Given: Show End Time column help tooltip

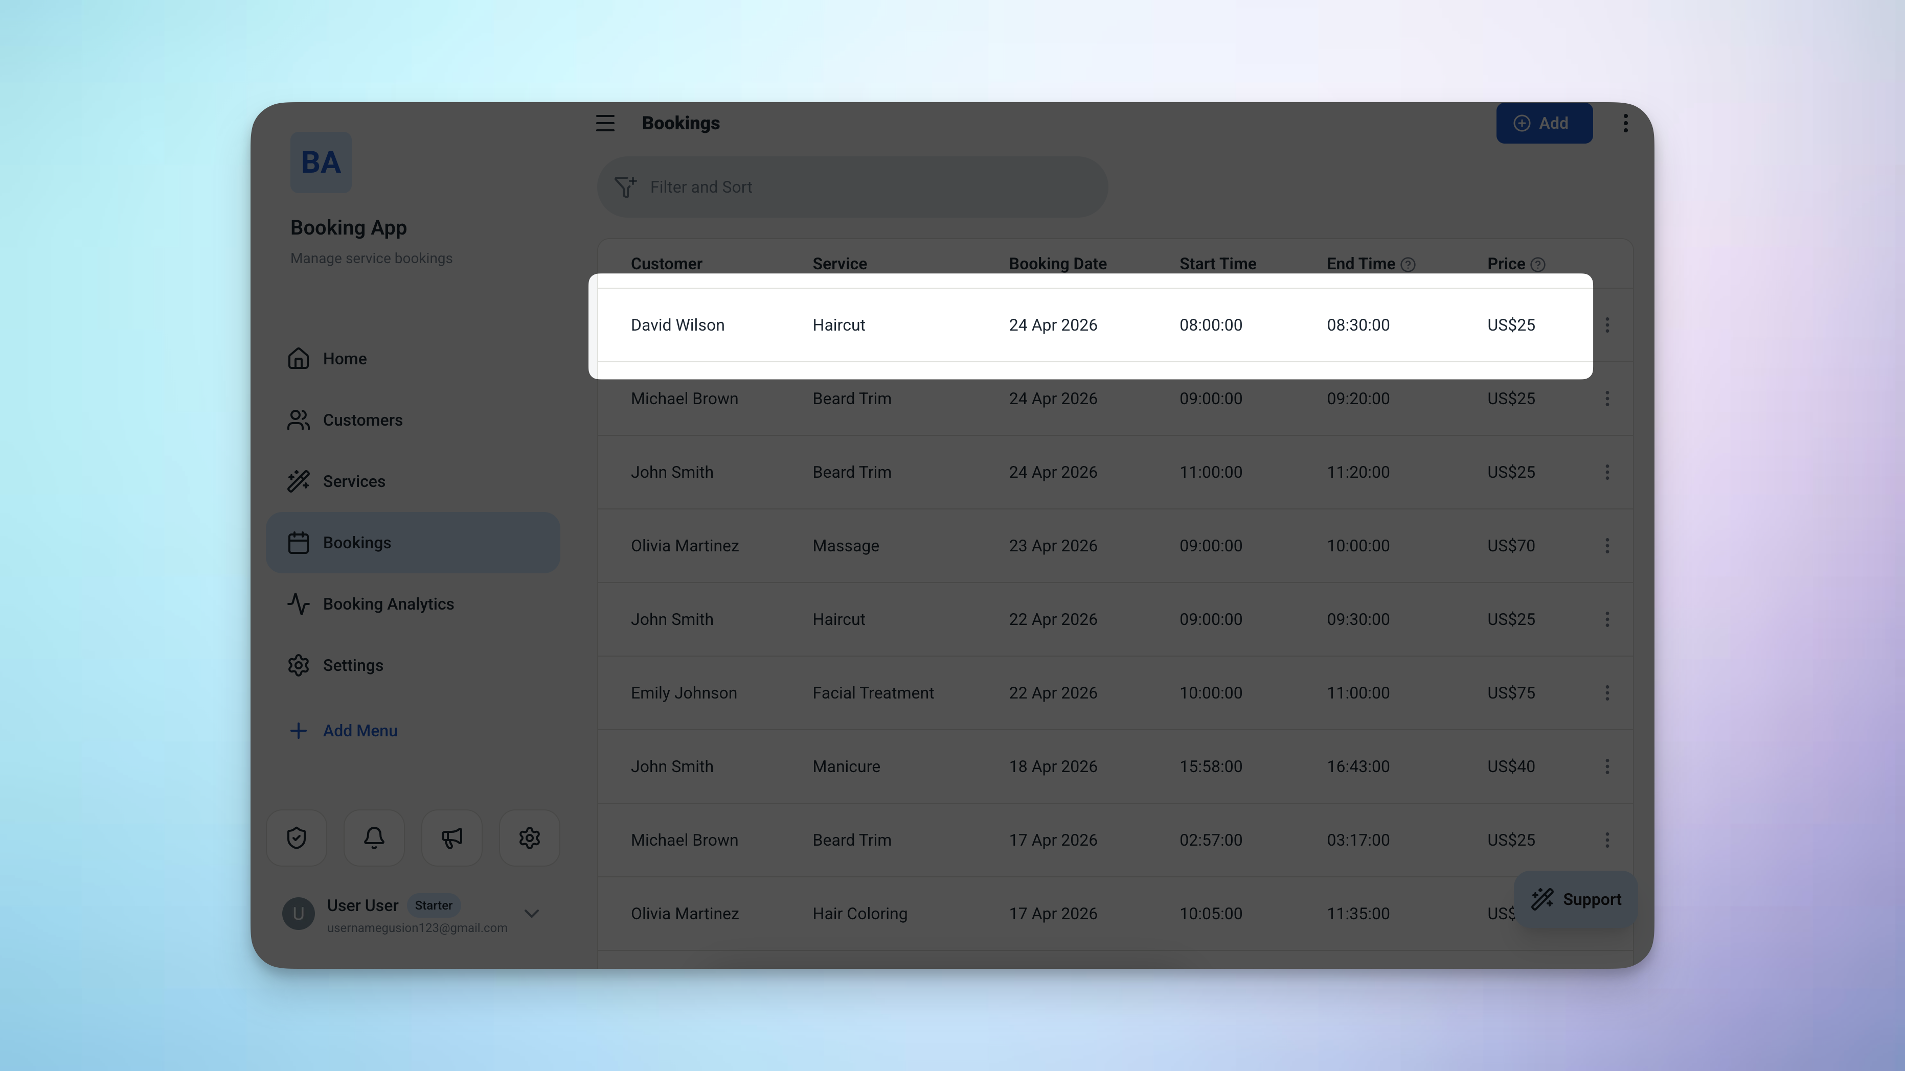Looking at the screenshot, I should click(x=1408, y=265).
